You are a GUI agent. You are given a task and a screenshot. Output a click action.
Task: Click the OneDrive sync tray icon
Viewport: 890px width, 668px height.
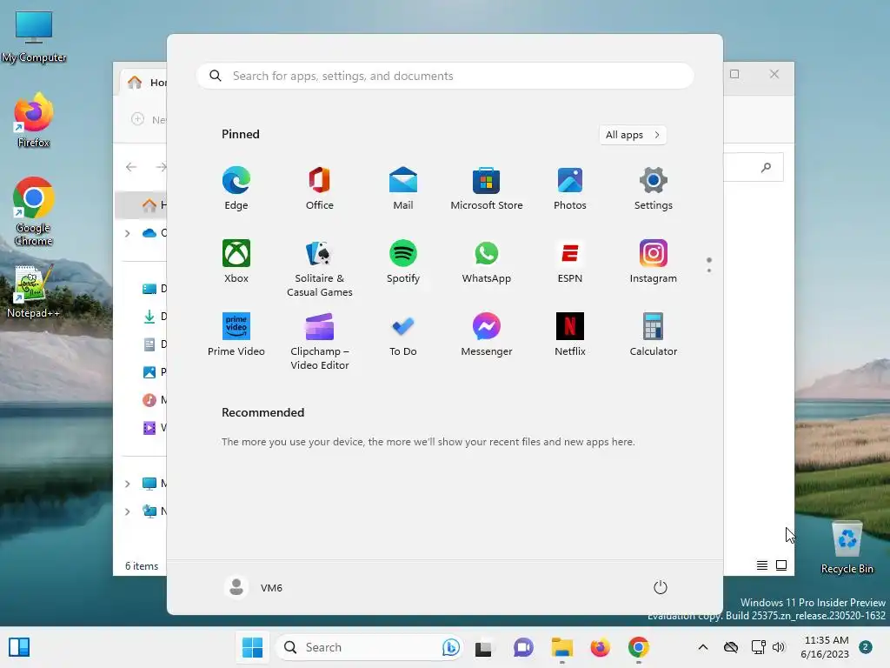tap(730, 647)
